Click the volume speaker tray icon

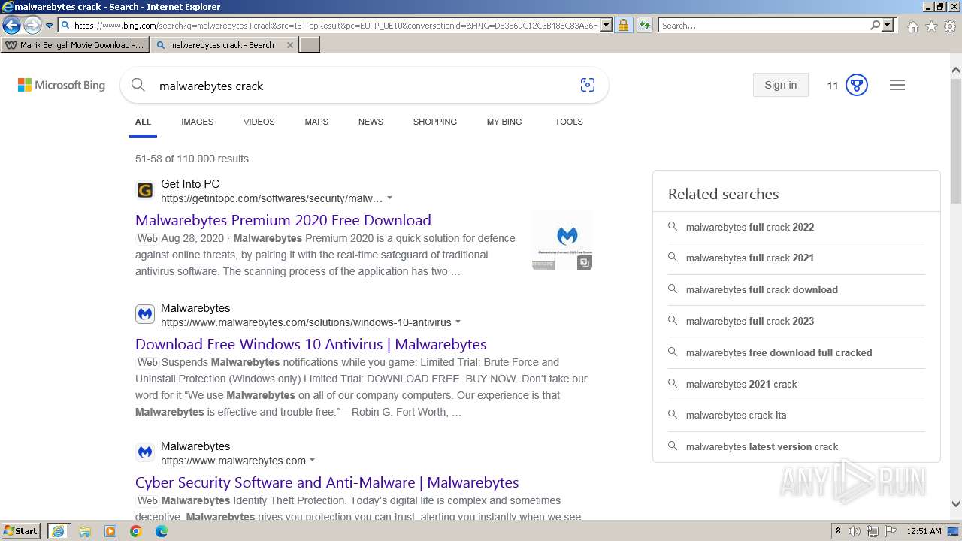click(x=855, y=531)
